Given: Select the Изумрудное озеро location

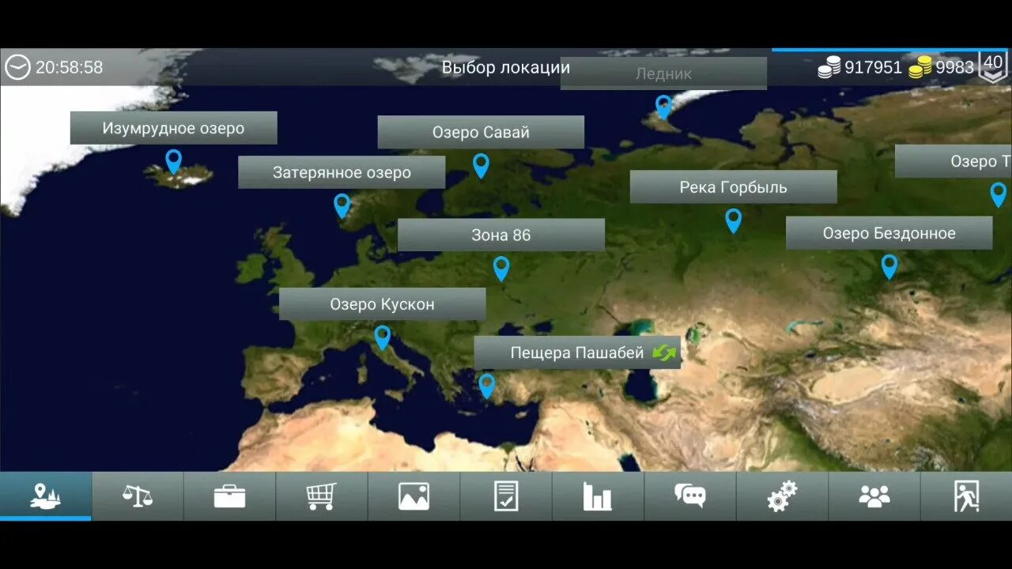Looking at the screenshot, I should tap(173, 128).
